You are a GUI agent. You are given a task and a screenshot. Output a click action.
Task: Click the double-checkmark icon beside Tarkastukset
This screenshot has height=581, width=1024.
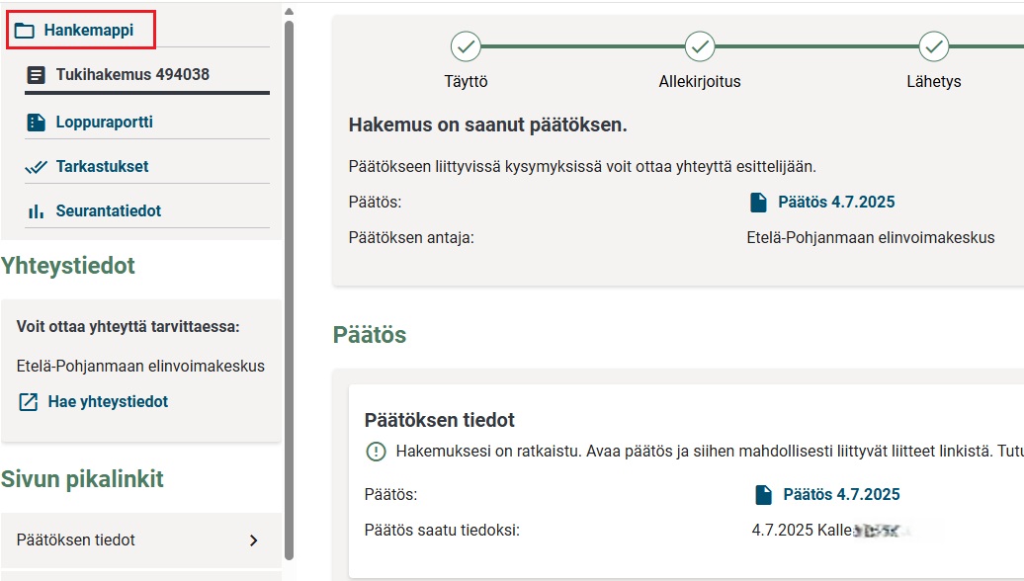37,167
